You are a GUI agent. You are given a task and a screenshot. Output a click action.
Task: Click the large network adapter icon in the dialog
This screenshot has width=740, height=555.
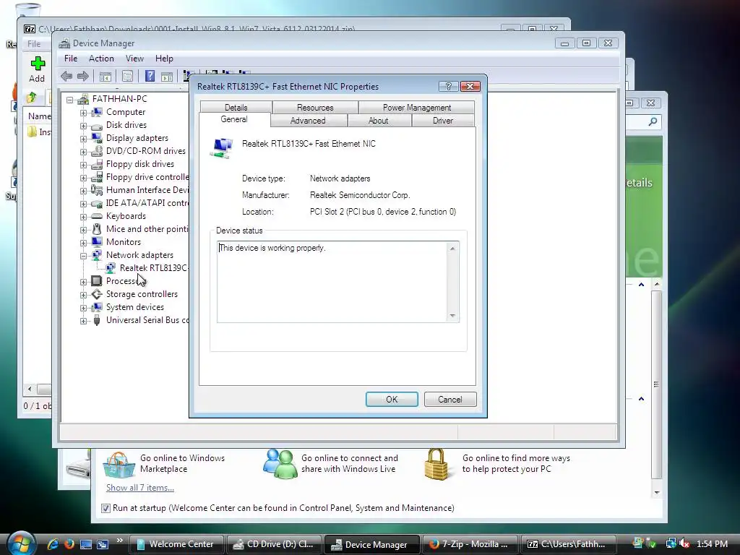click(221, 147)
